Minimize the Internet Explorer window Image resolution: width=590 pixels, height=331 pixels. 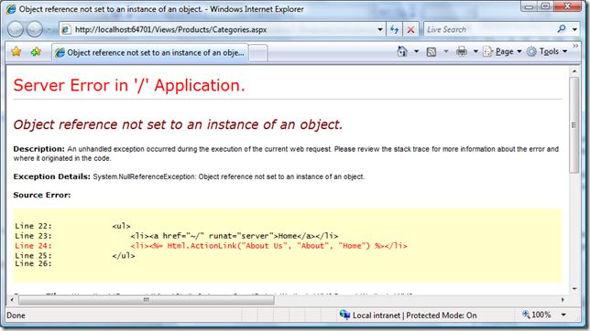[x=529, y=6]
